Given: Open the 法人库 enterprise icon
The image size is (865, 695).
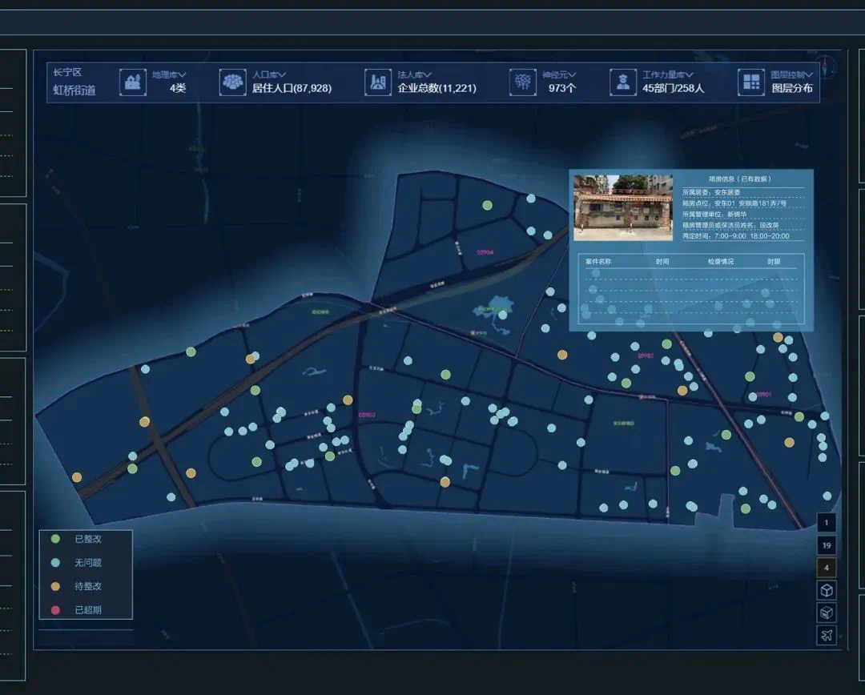Looking at the screenshot, I should point(377,82).
